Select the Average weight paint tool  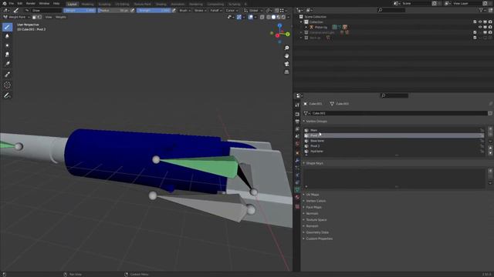pyautogui.click(x=7, y=45)
